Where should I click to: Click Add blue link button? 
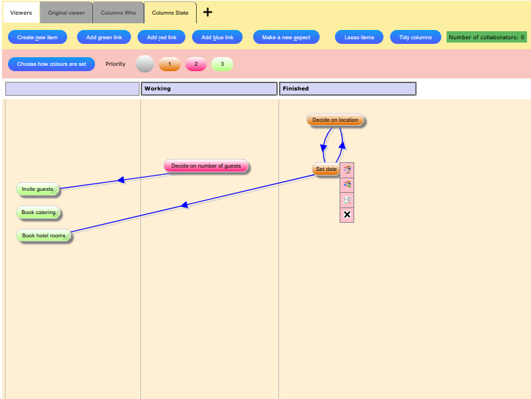(217, 37)
